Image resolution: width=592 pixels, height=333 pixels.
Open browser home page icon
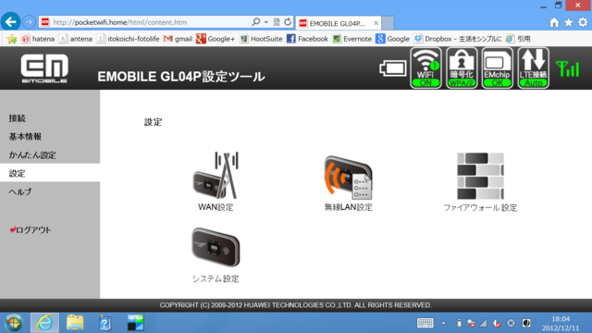pyautogui.click(x=554, y=22)
